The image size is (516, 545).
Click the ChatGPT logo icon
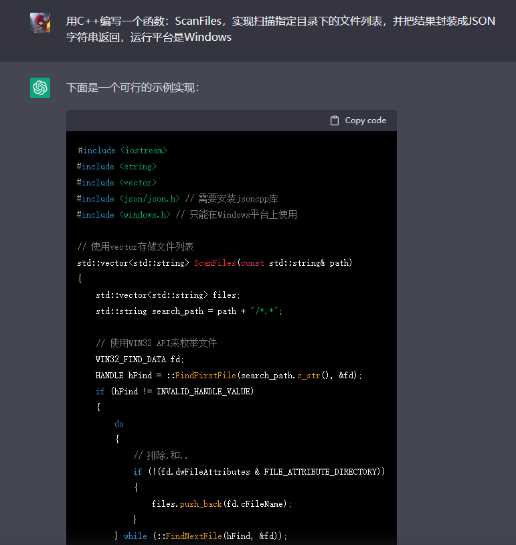[40, 88]
